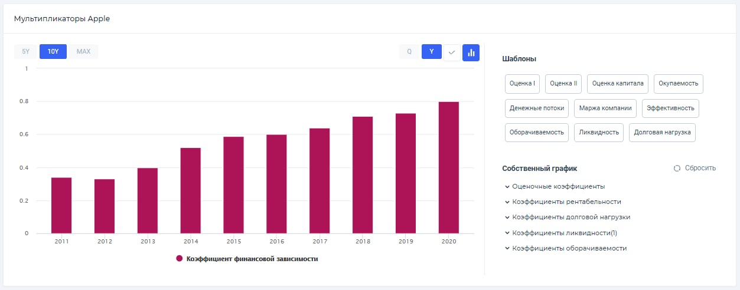The image size is (740, 290).
Task: Apply the Денежные потоки template
Action: pos(537,108)
